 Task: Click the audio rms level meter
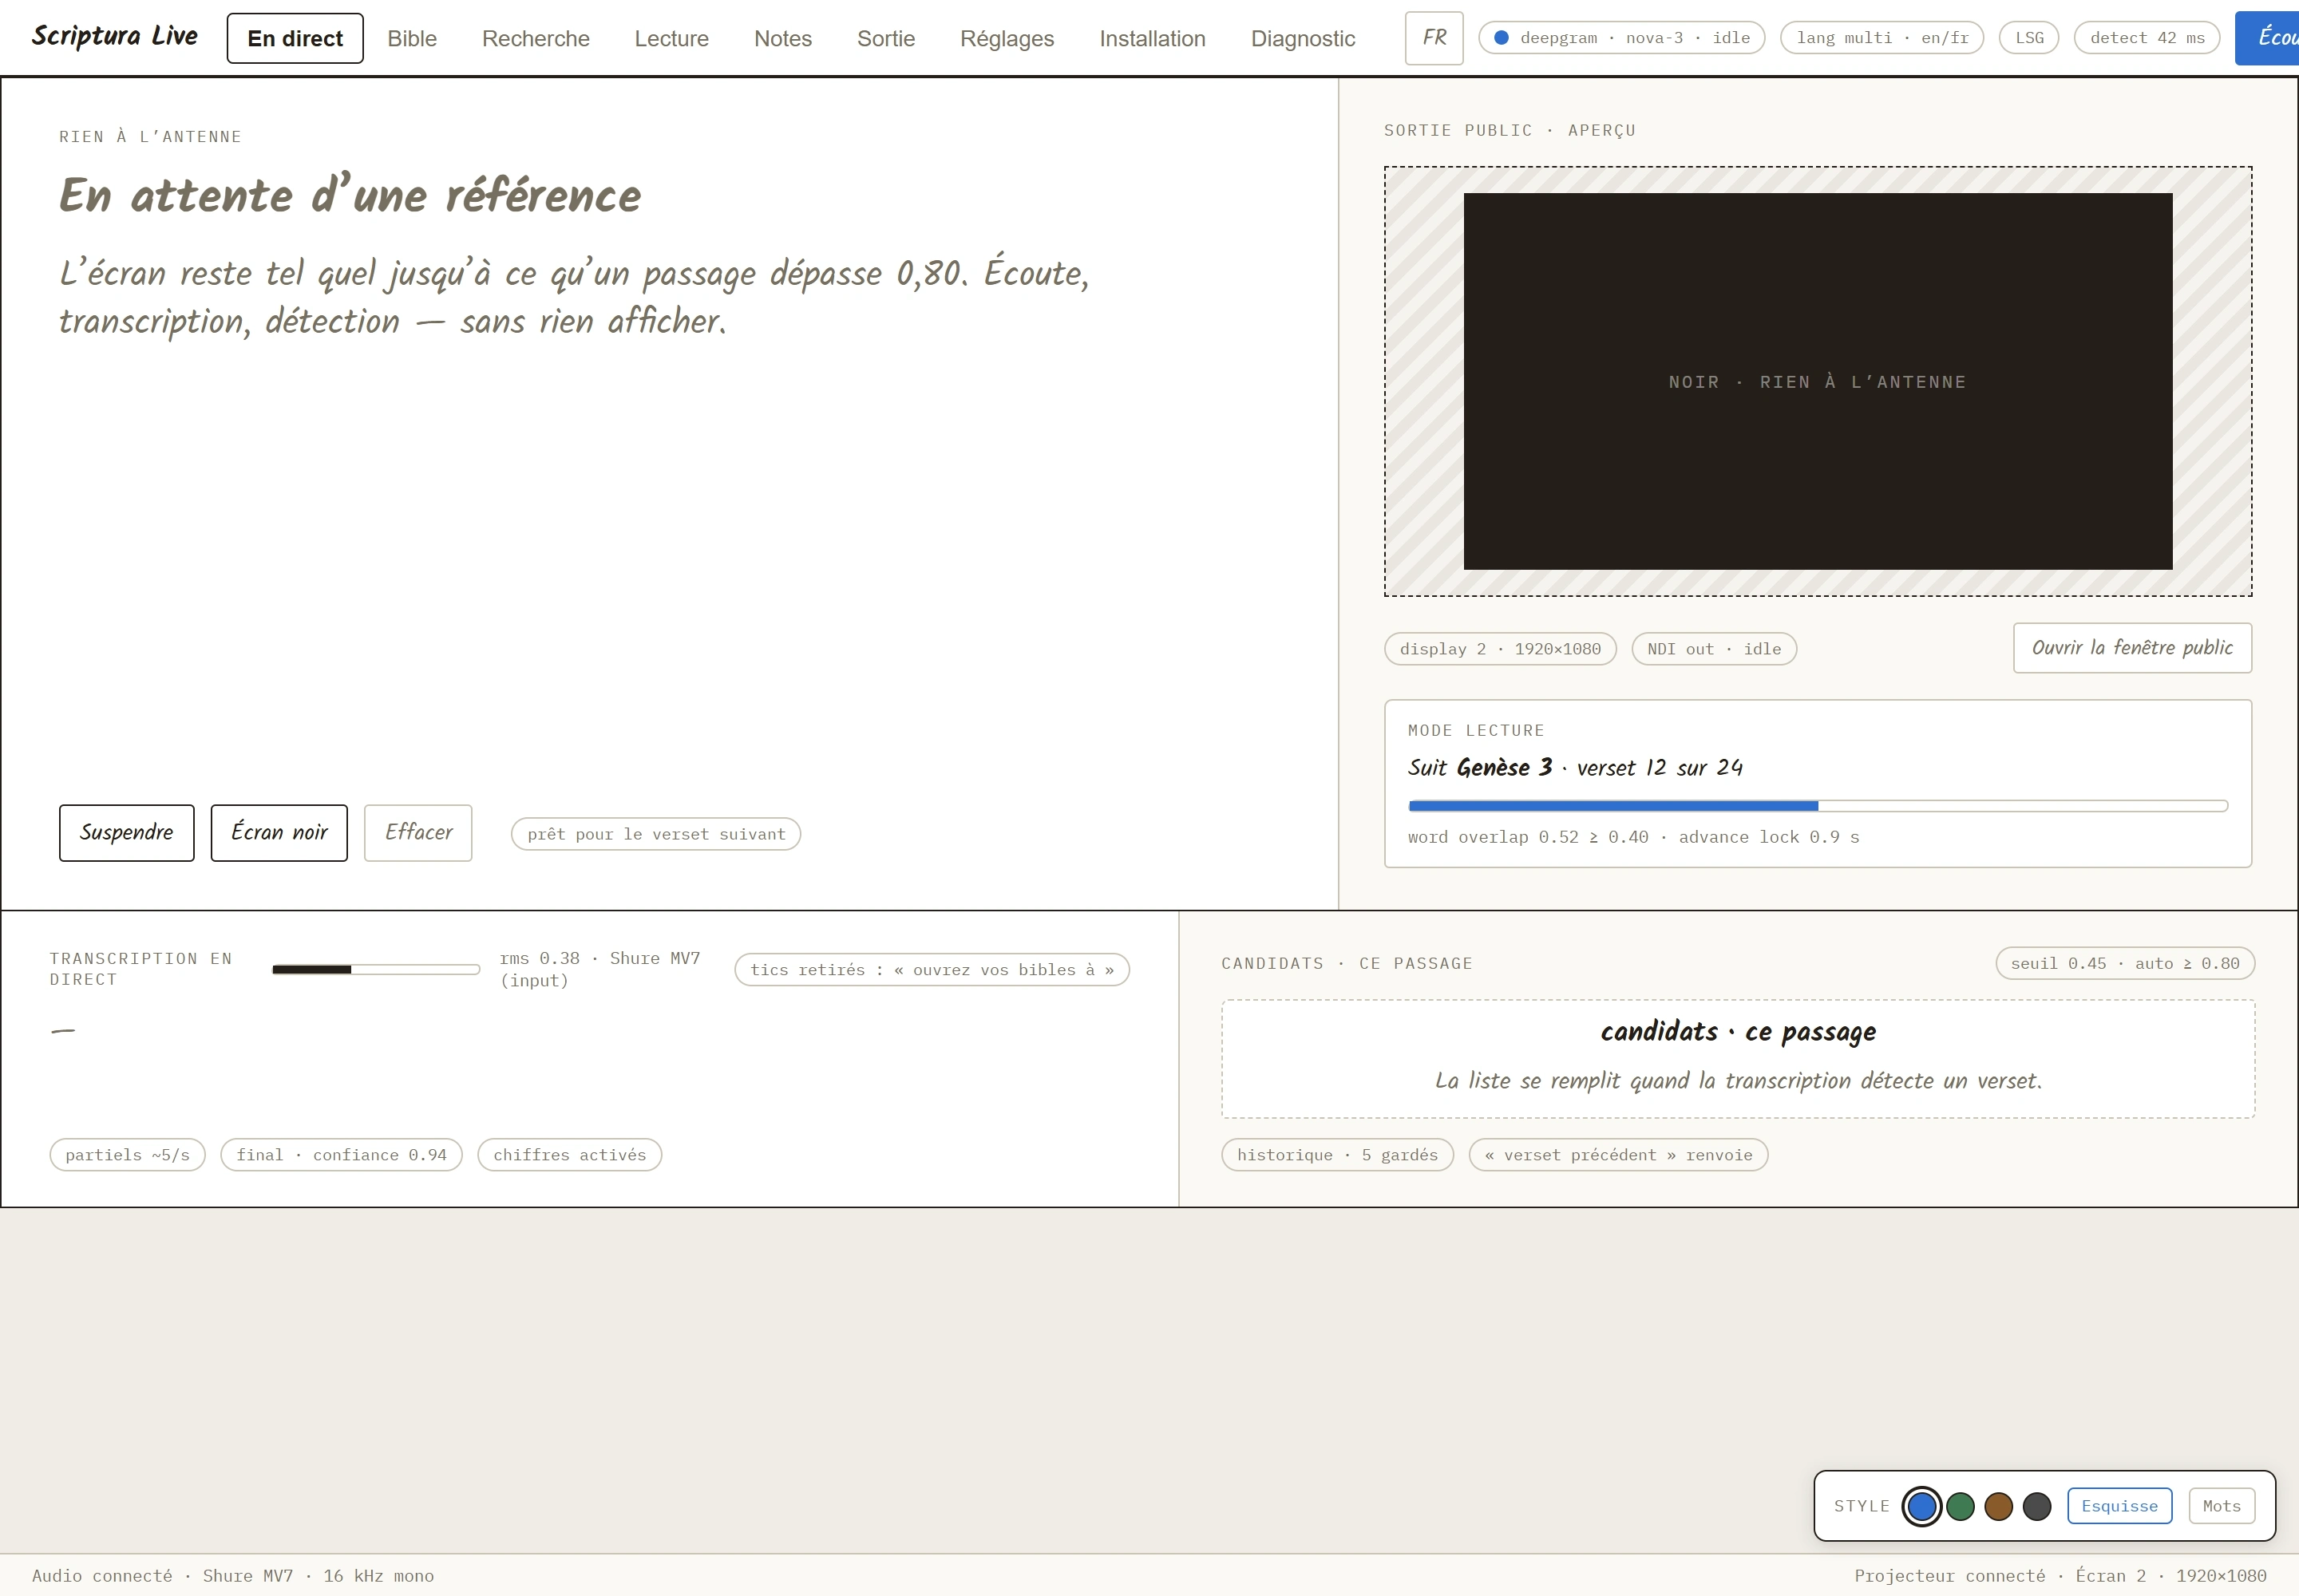(375, 969)
